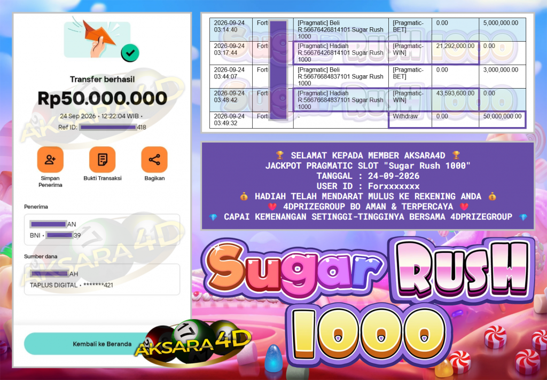This screenshot has height=380, width=547.
Task: Click the 'Simpan Penerima' label
Action: click(50, 181)
